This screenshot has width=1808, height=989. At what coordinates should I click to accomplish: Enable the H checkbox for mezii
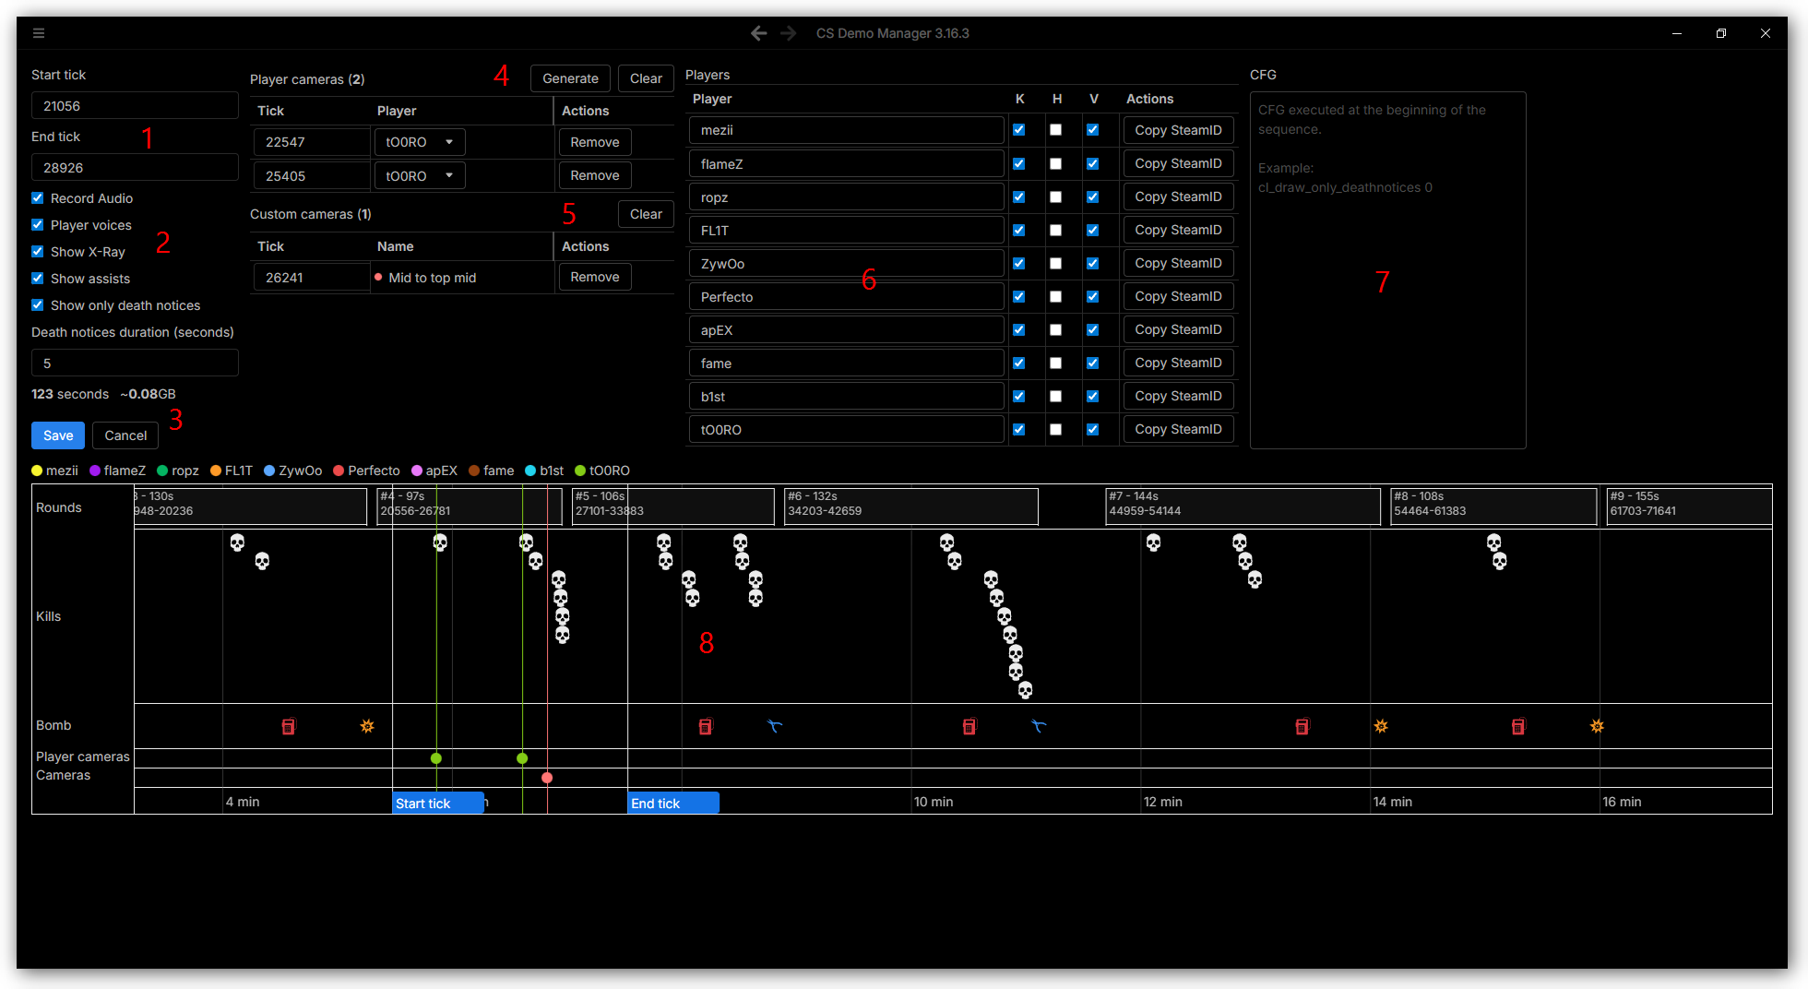pyautogui.click(x=1055, y=129)
